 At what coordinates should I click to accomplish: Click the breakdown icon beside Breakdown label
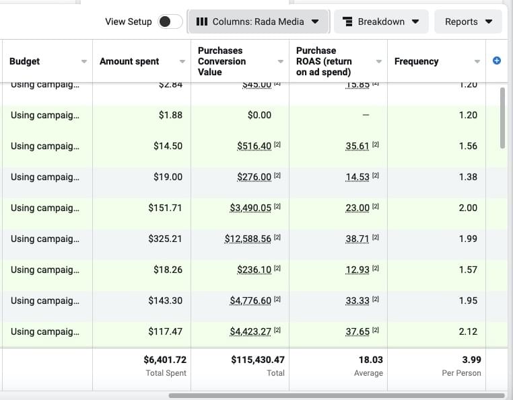pos(347,22)
